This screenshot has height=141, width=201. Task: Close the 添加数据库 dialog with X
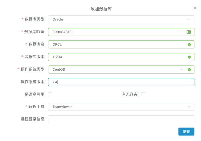[x=195, y=8]
